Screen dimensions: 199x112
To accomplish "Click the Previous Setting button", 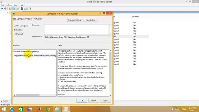I will point(75,20).
